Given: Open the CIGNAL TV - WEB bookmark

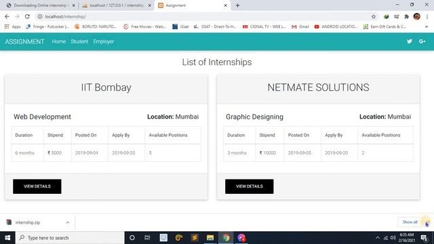Looking at the screenshot, I should coord(264,26).
